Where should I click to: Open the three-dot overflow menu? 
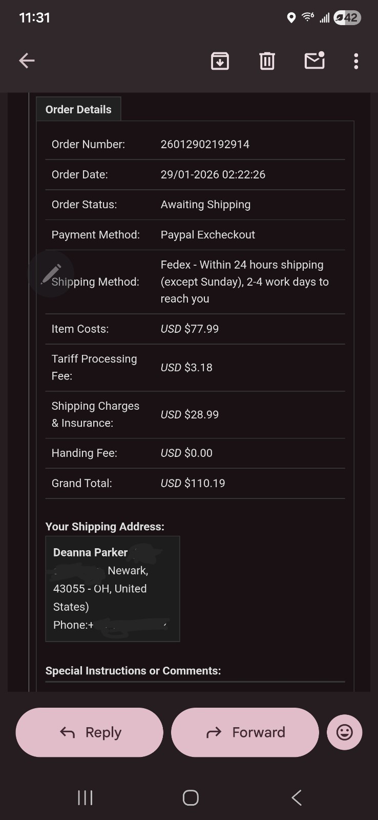point(356,61)
